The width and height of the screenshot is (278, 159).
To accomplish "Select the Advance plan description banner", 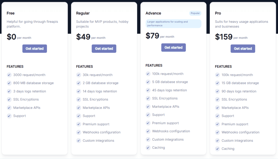I will (x=173, y=24).
